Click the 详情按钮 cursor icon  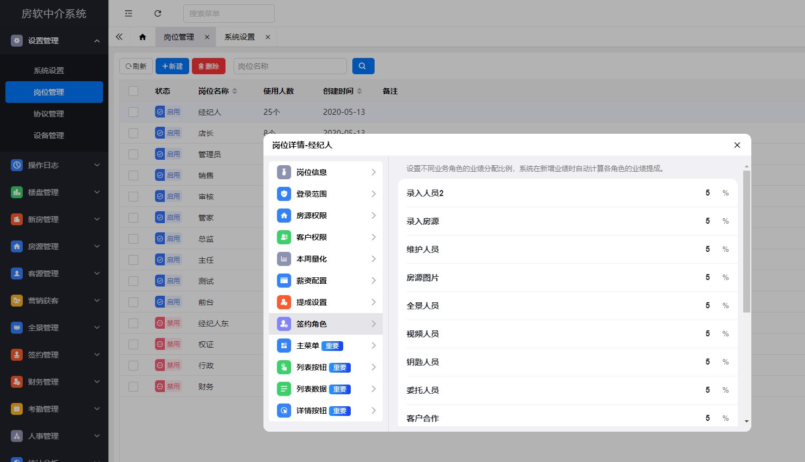tap(284, 411)
